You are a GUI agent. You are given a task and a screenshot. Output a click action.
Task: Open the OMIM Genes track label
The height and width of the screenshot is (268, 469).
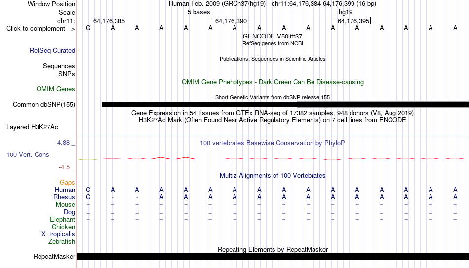[x=56, y=89]
